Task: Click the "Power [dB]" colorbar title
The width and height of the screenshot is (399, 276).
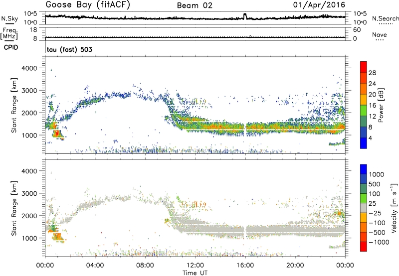Action: [381, 105]
